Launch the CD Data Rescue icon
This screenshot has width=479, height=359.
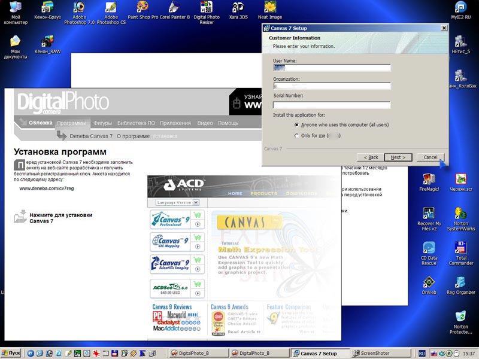coord(429,253)
